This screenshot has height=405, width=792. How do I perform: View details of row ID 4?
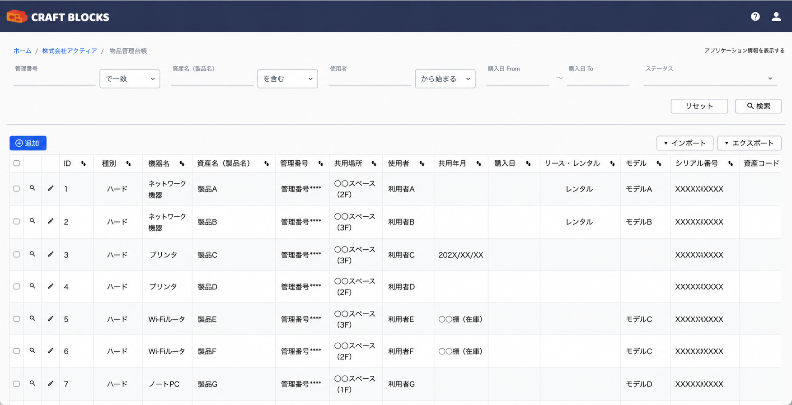coord(33,286)
